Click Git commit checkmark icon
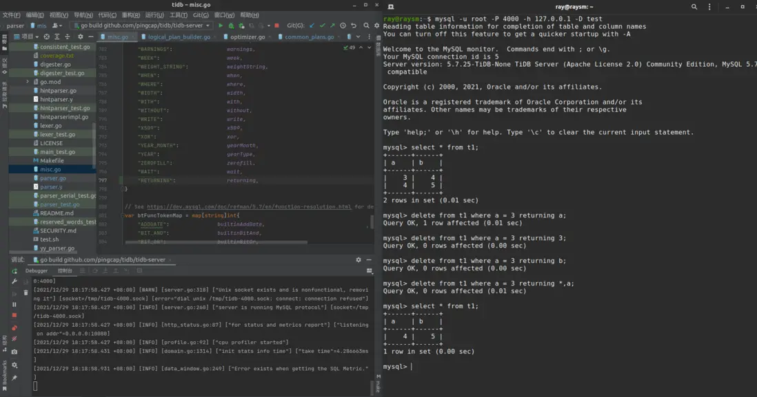Viewport: 757px width, 397px height. coord(322,25)
